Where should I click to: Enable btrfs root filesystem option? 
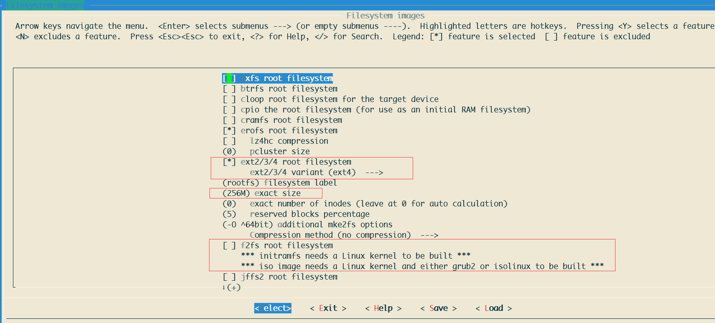pyautogui.click(x=229, y=89)
